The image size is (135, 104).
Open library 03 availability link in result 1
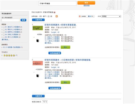(x=52, y=39)
